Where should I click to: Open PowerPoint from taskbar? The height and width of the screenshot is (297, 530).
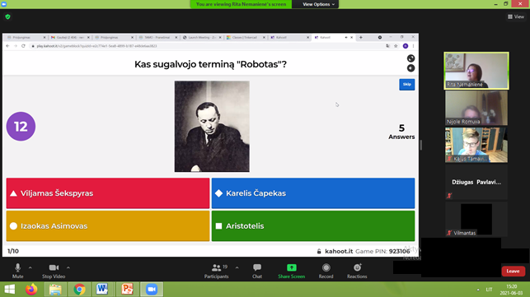[x=127, y=290]
